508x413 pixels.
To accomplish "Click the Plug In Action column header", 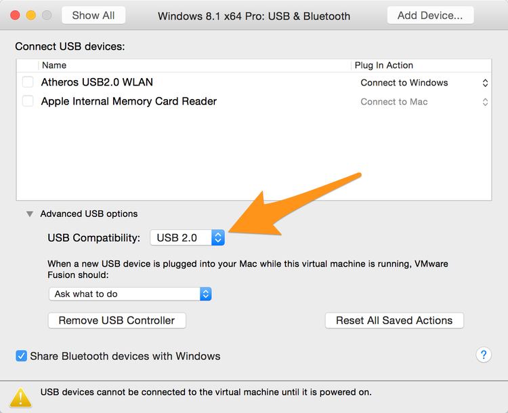I will tap(421, 65).
